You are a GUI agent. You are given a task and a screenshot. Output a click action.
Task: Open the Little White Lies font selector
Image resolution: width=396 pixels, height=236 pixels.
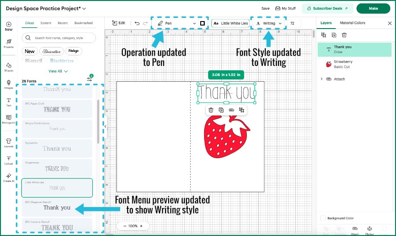tap(230, 23)
